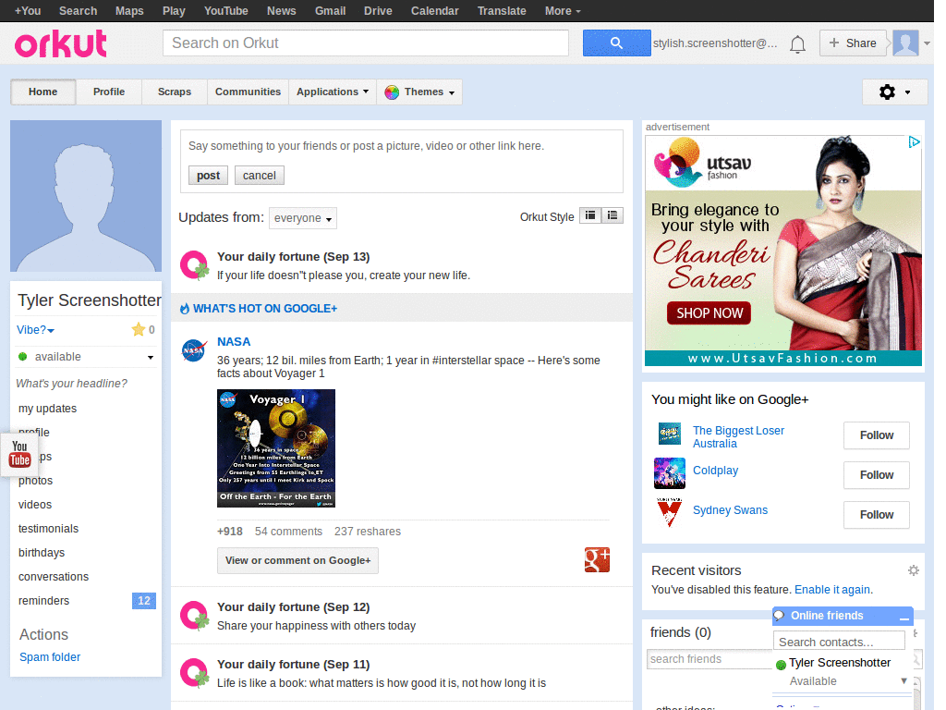946x710 pixels.
Task: Expand the chat Available status arrow
Action: click(904, 681)
